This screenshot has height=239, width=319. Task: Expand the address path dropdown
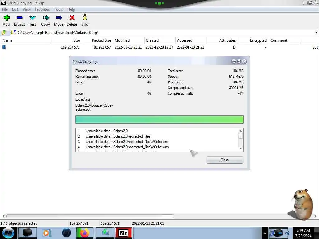[316, 32]
